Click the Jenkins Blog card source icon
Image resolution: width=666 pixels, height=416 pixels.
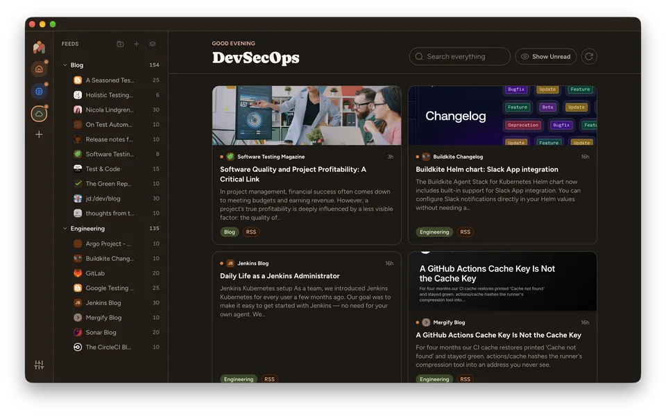point(230,263)
